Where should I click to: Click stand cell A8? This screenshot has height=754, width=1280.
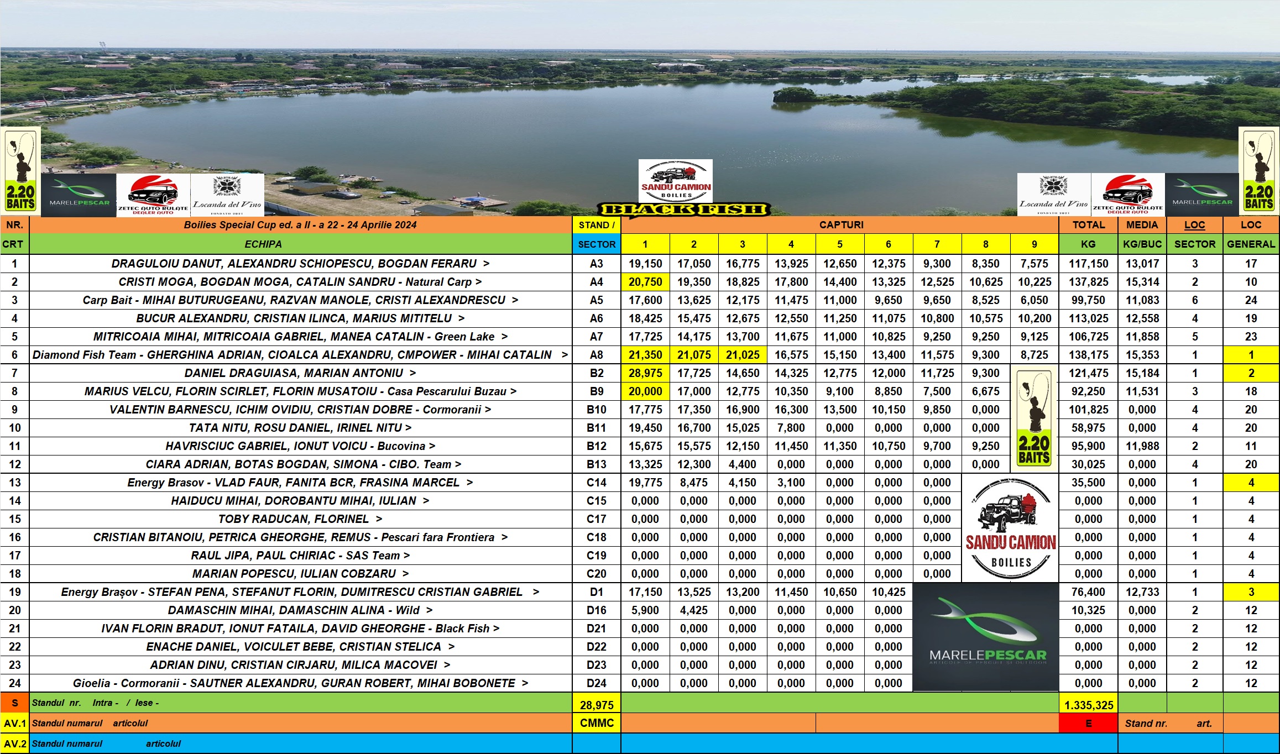coord(597,355)
